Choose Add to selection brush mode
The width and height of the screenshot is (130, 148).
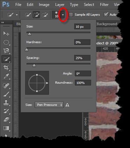point(36,15)
